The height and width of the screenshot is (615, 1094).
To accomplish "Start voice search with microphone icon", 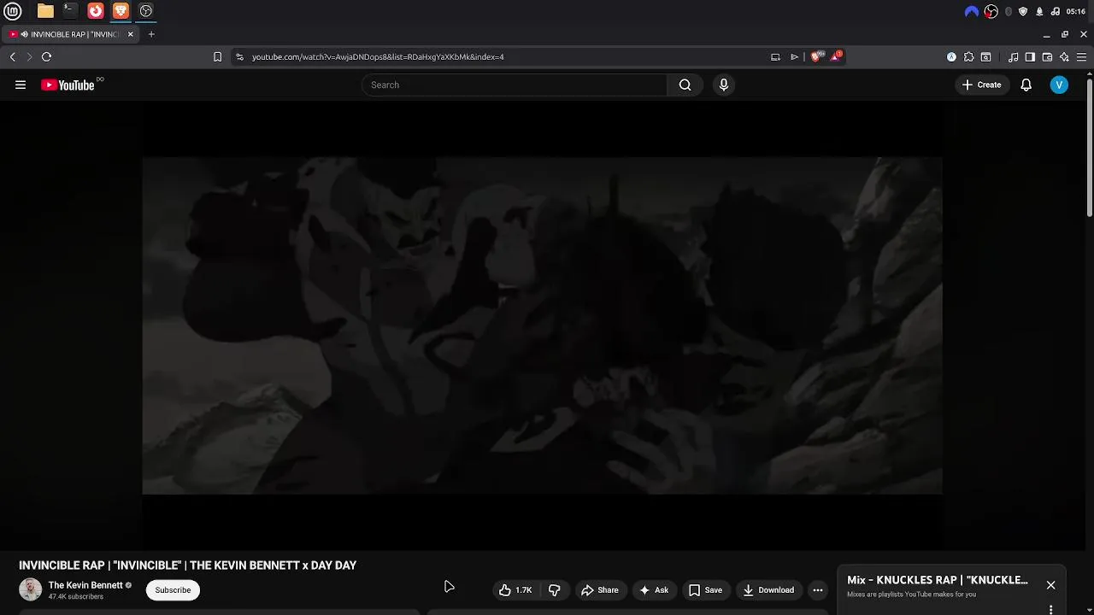I will point(723,85).
